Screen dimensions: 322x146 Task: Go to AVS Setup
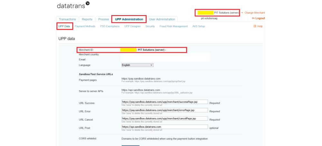198,26
